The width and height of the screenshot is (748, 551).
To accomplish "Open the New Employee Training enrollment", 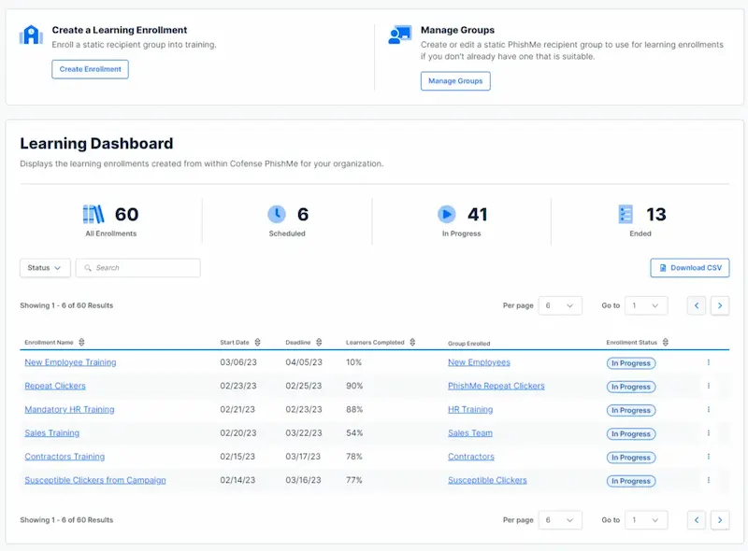I will (70, 362).
